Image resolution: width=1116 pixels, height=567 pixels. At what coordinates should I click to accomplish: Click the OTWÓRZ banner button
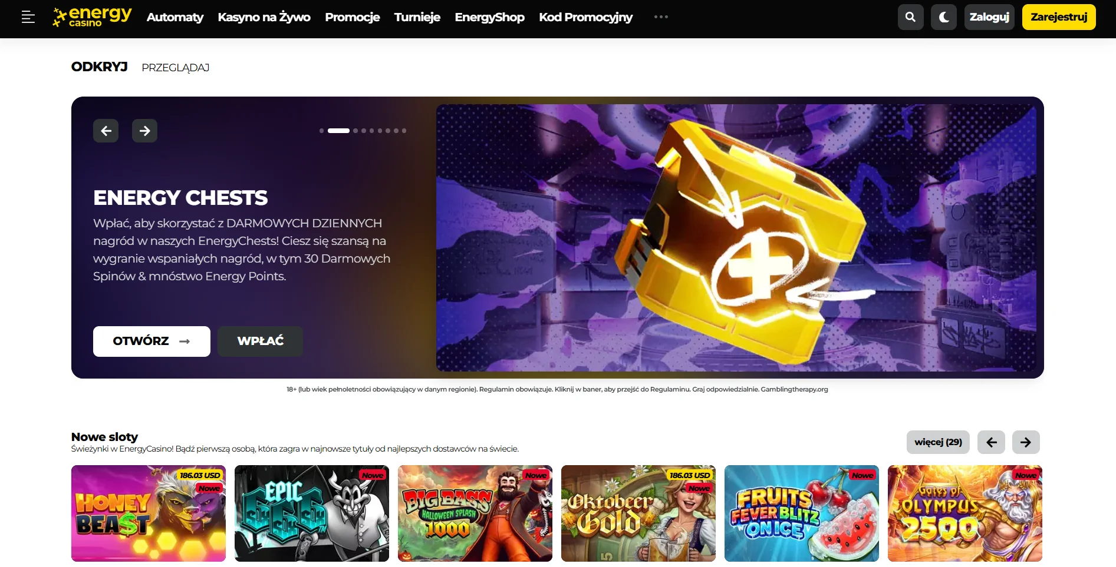tap(152, 341)
